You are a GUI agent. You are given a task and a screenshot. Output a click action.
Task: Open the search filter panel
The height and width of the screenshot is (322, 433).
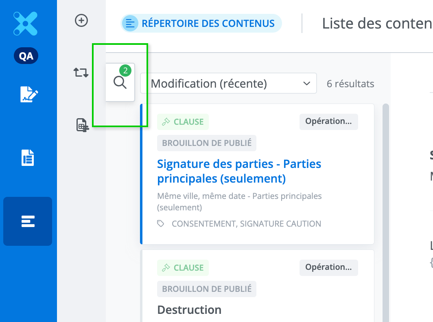120,83
